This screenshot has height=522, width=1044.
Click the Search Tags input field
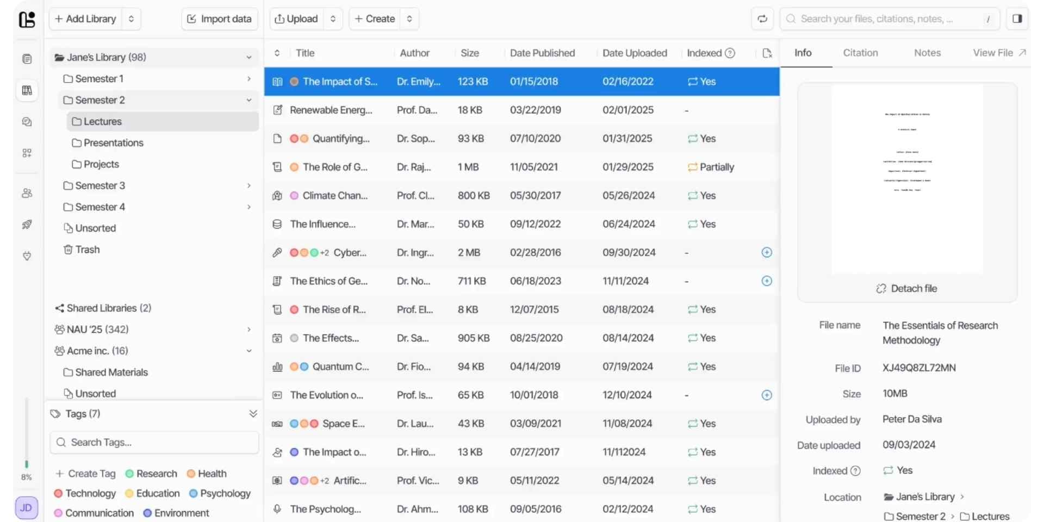pyautogui.click(x=154, y=443)
